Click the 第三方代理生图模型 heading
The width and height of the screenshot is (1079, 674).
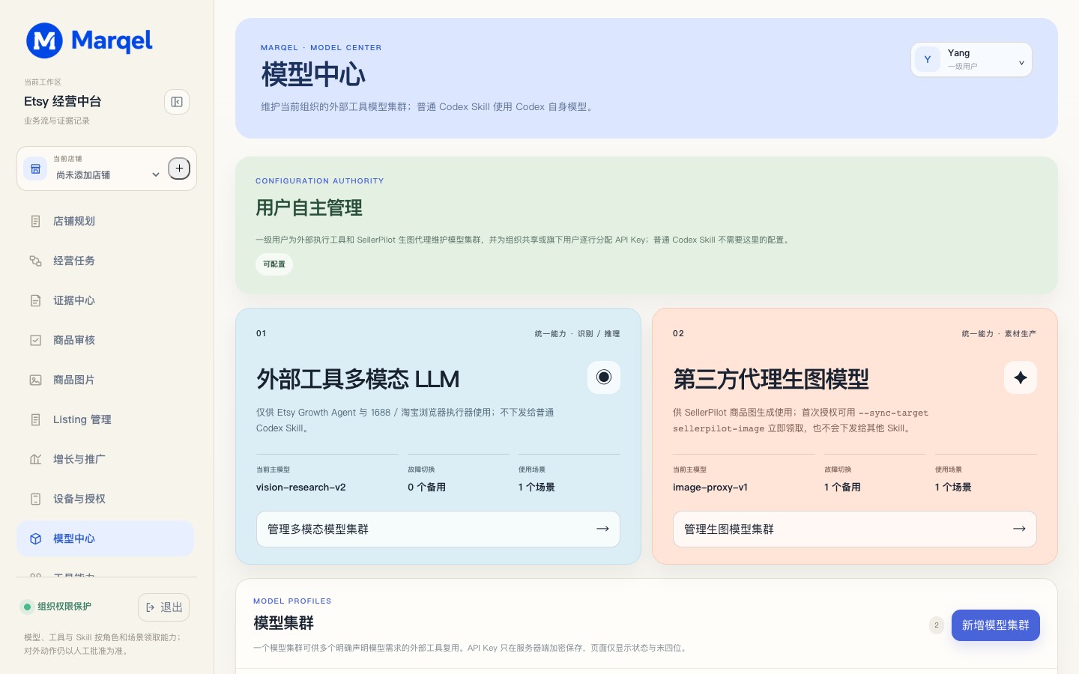(771, 379)
